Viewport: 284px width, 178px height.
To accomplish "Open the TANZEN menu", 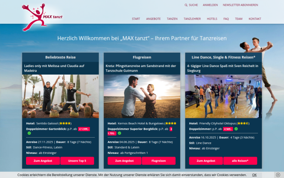I will point(172,19).
